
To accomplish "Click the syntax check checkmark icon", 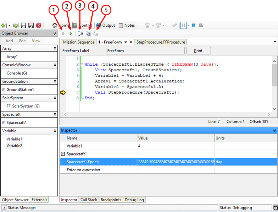I will 174,25.
